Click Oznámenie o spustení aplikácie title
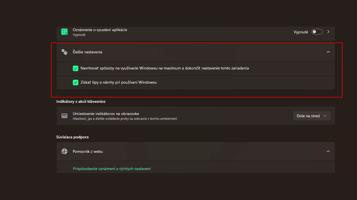The width and height of the screenshot is (357, 200). pyautogui.click(x=100, y=30)
